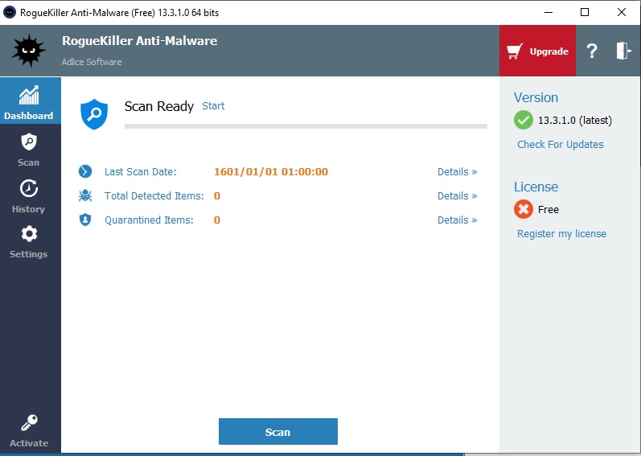Click the green version checkmark icon
641x456 pixels.
pos(524,120)
